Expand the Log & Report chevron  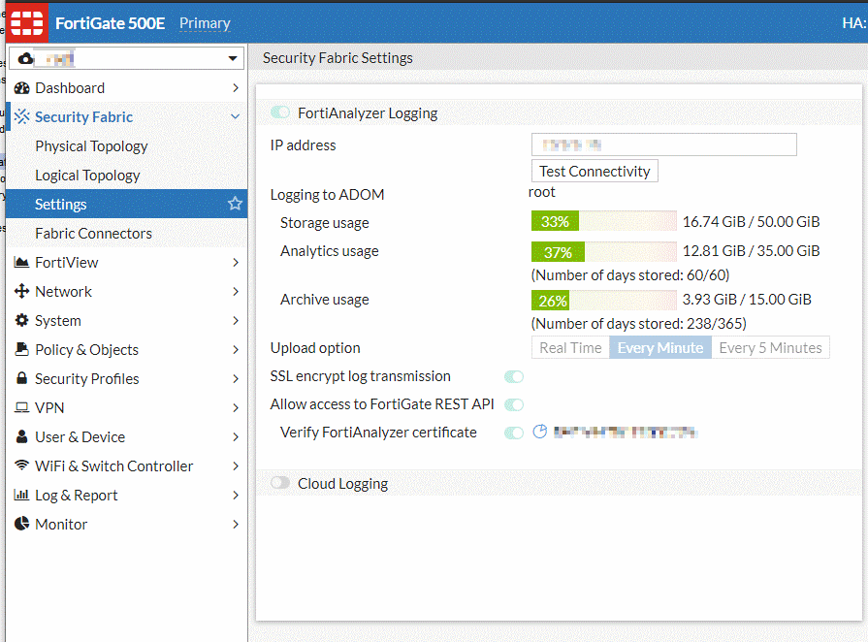(236, 495)
